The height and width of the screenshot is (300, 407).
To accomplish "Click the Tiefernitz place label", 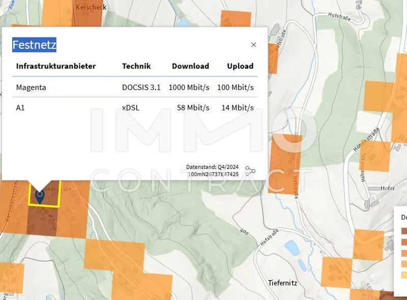I will [x=282, y=283].
